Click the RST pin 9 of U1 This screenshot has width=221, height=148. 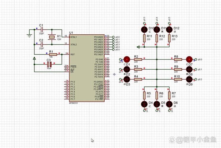[x=66, y=54]
